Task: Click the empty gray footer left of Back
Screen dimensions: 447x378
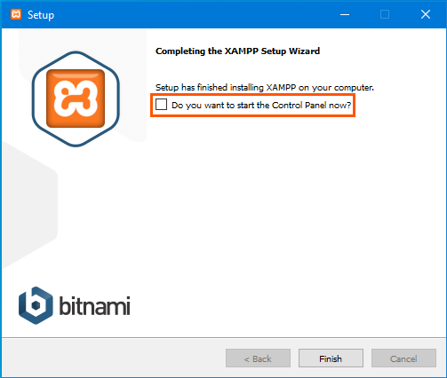Action: pos(113,358)
